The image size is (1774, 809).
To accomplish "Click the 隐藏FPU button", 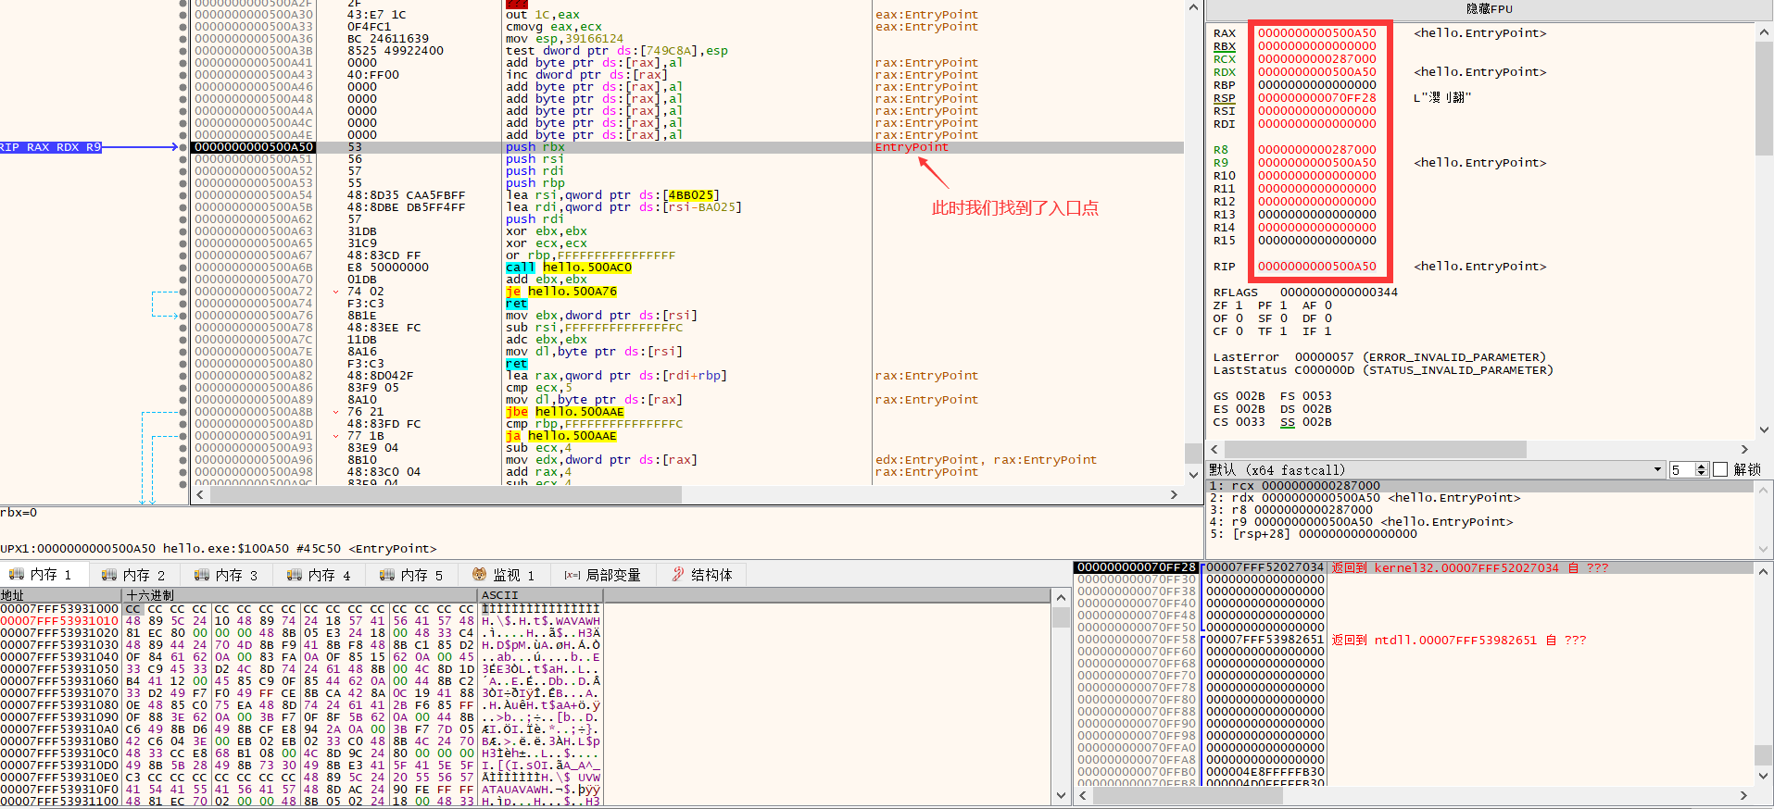I will click(x=1490, y=9).
